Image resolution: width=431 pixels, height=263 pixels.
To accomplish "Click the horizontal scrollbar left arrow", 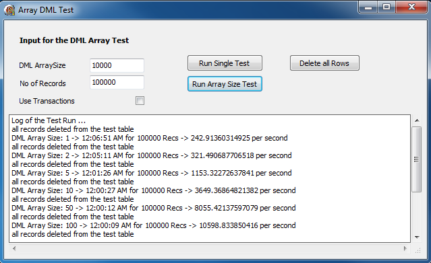I will point(14,248).
